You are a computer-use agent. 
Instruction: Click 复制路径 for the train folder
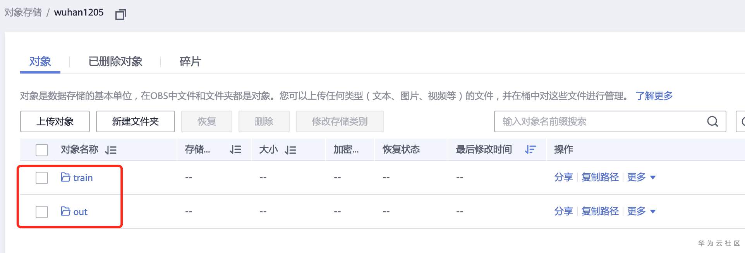[600, 177]
